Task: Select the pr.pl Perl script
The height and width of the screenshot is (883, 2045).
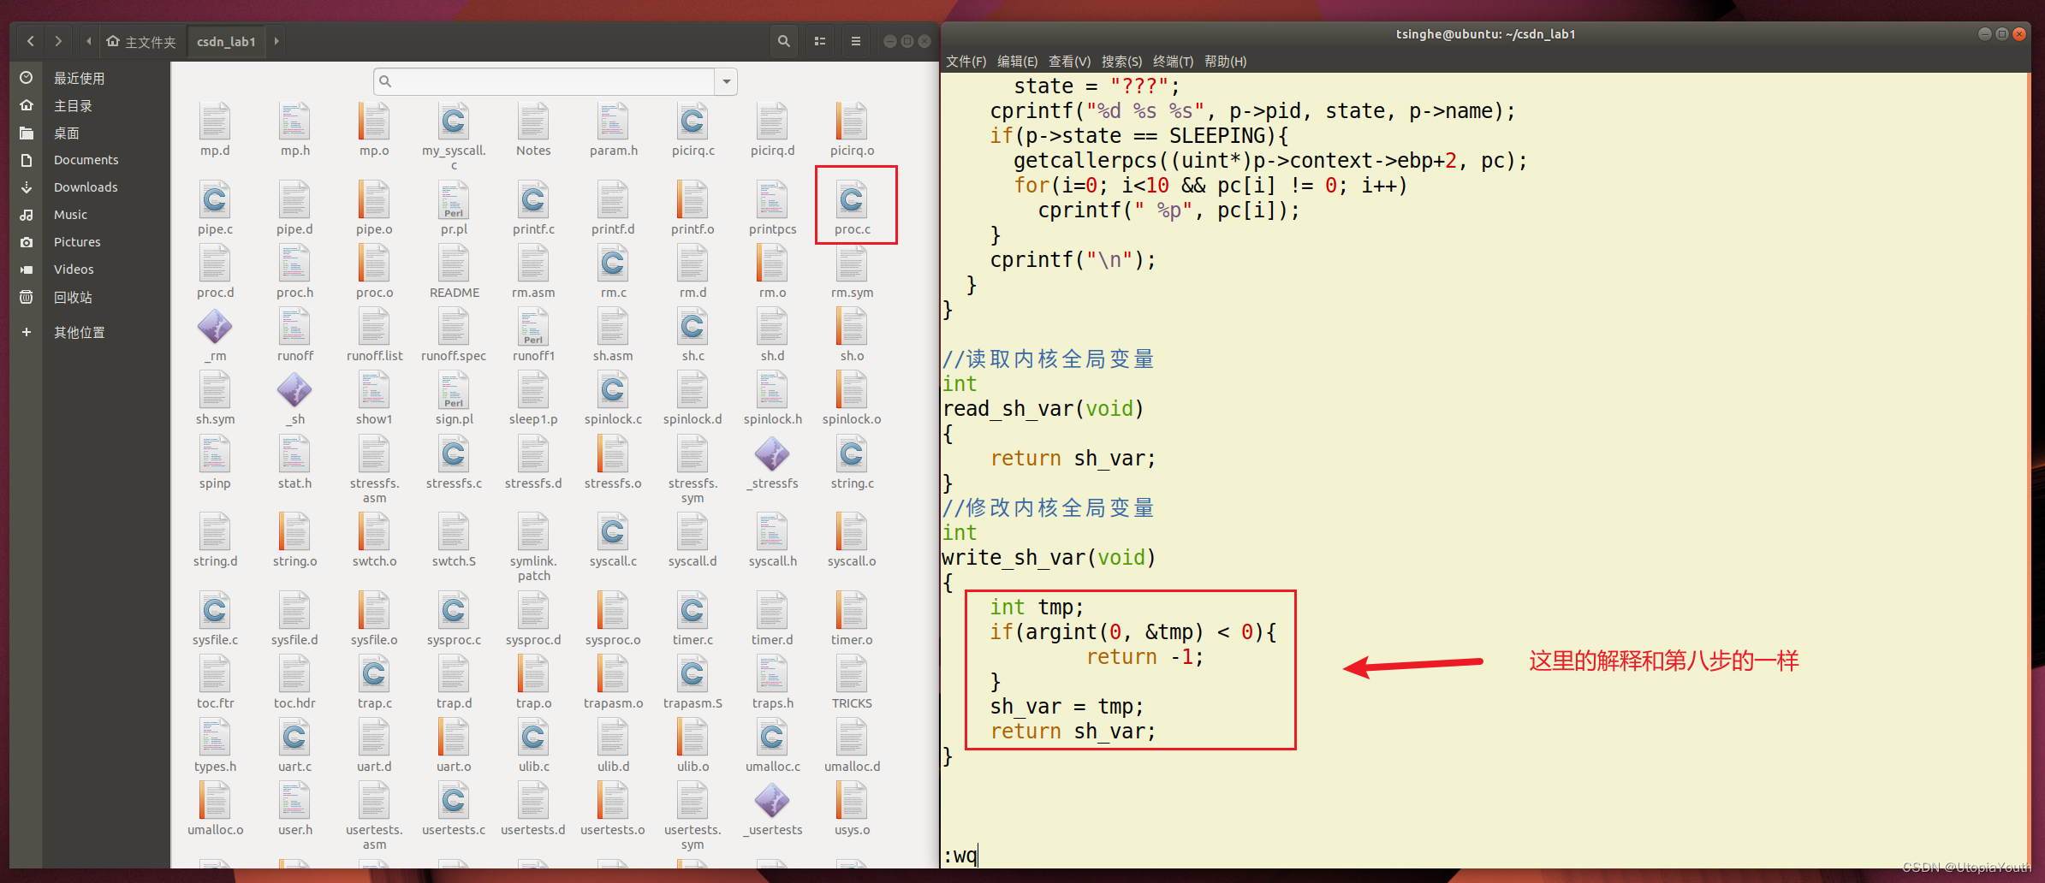Action: pyautogui.click(x=454, y=200)
